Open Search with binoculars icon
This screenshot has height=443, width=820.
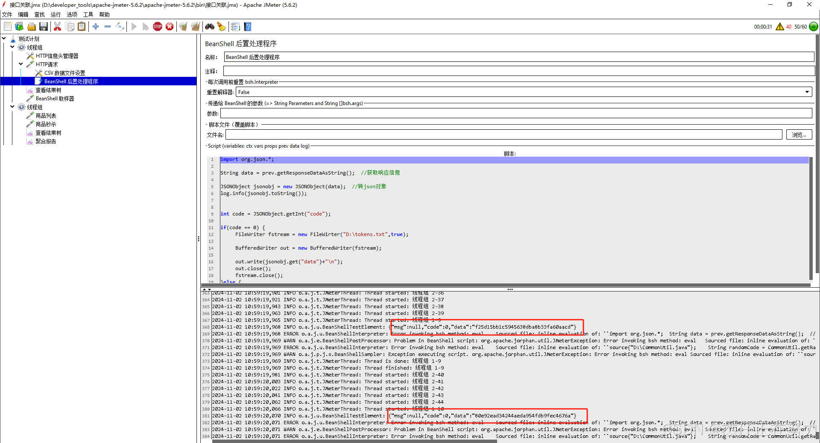[210, 26]
